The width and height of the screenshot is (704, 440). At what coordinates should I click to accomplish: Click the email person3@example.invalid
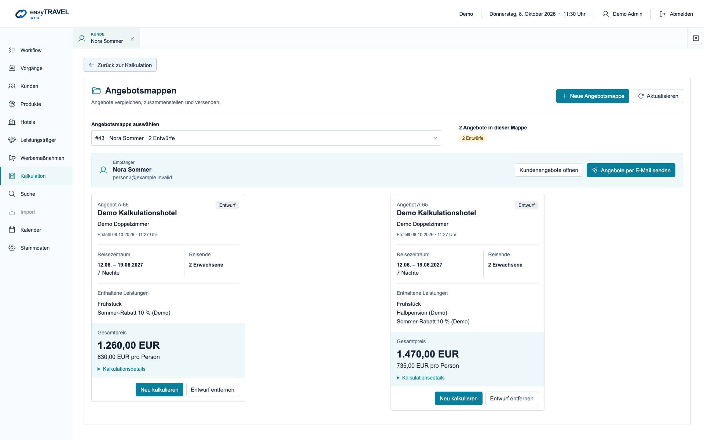[x=142, y=177]
